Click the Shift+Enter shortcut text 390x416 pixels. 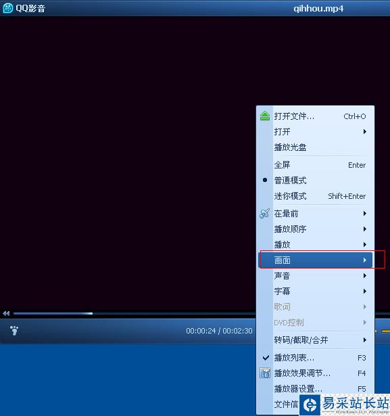click(347, 196)
